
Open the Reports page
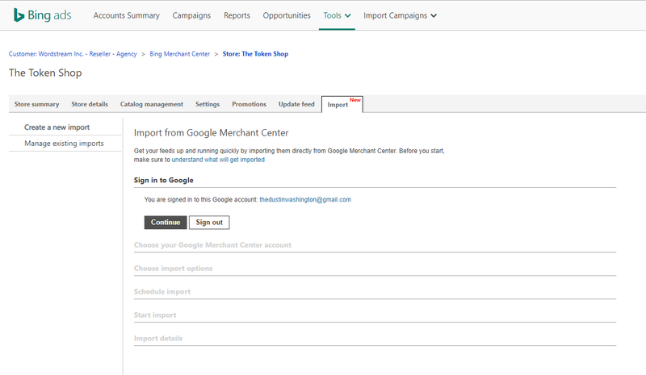237,15
